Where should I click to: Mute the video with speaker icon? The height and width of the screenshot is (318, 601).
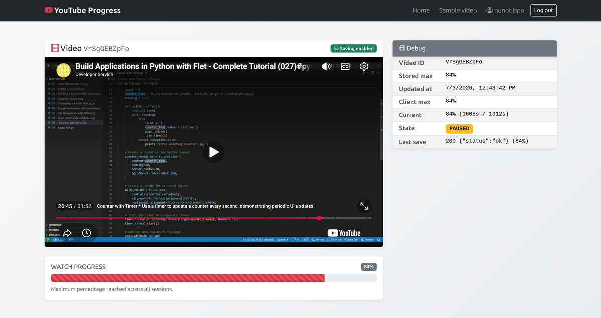click(x=326, y=66)
